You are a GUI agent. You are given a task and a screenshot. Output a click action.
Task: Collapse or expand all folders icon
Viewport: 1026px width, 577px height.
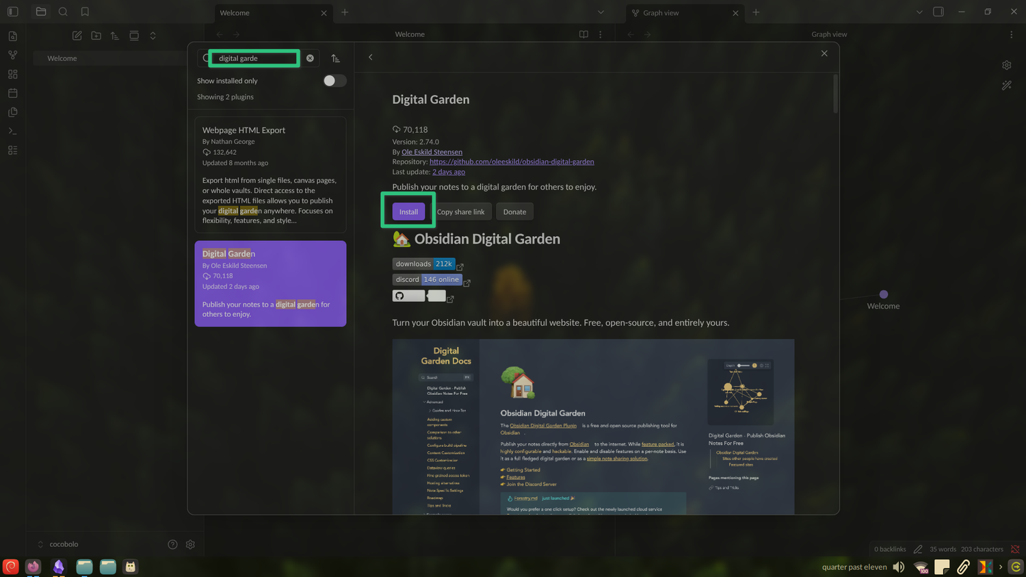tap(153, 36)
